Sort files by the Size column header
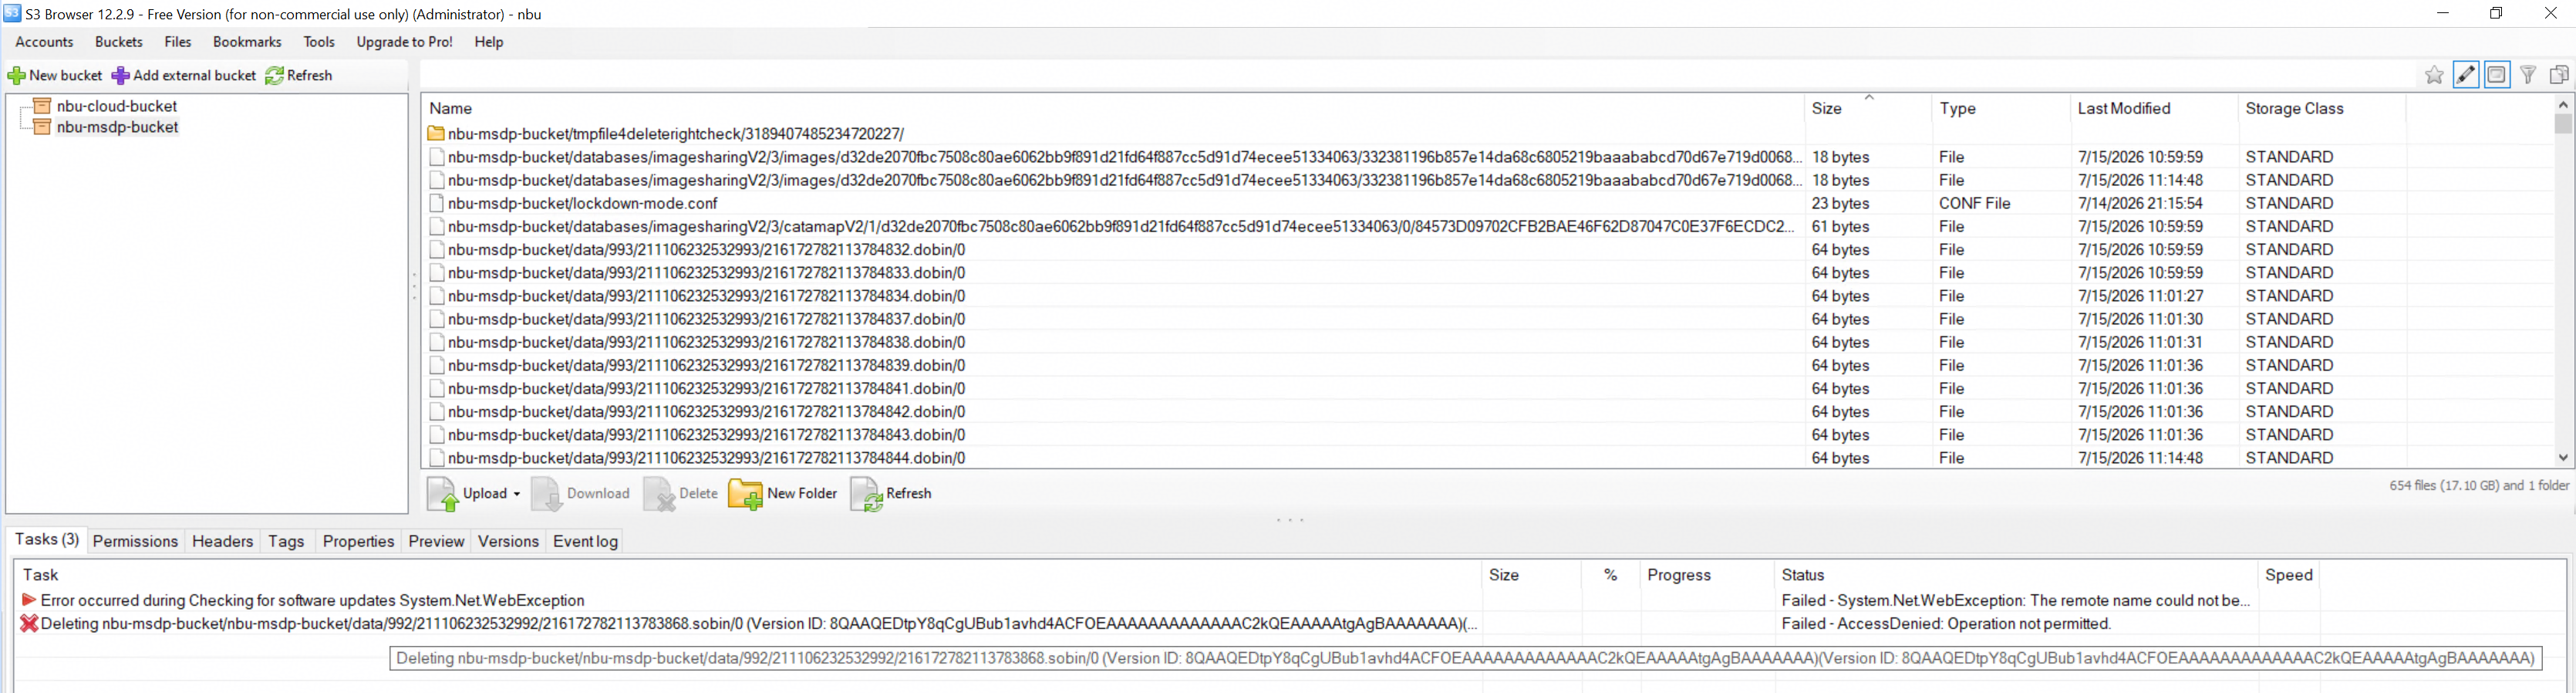The image size is (2576, 693). 1867,108
